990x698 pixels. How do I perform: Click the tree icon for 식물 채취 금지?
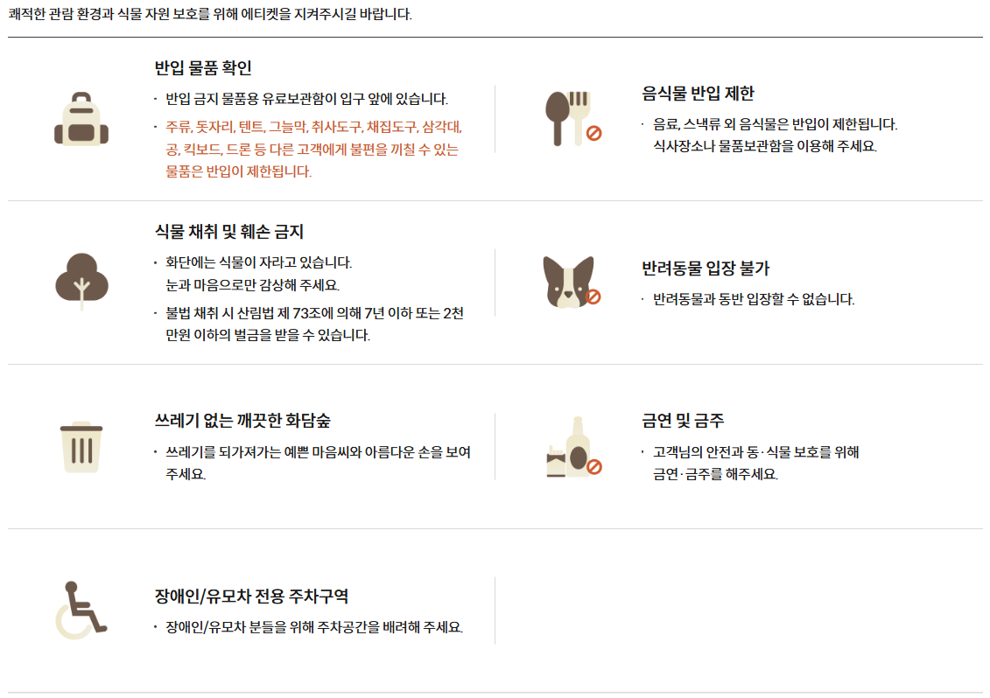pyautogui.click(x=81, y=282)
